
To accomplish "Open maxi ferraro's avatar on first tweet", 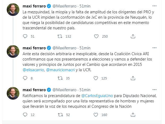I will coord(13,10).
